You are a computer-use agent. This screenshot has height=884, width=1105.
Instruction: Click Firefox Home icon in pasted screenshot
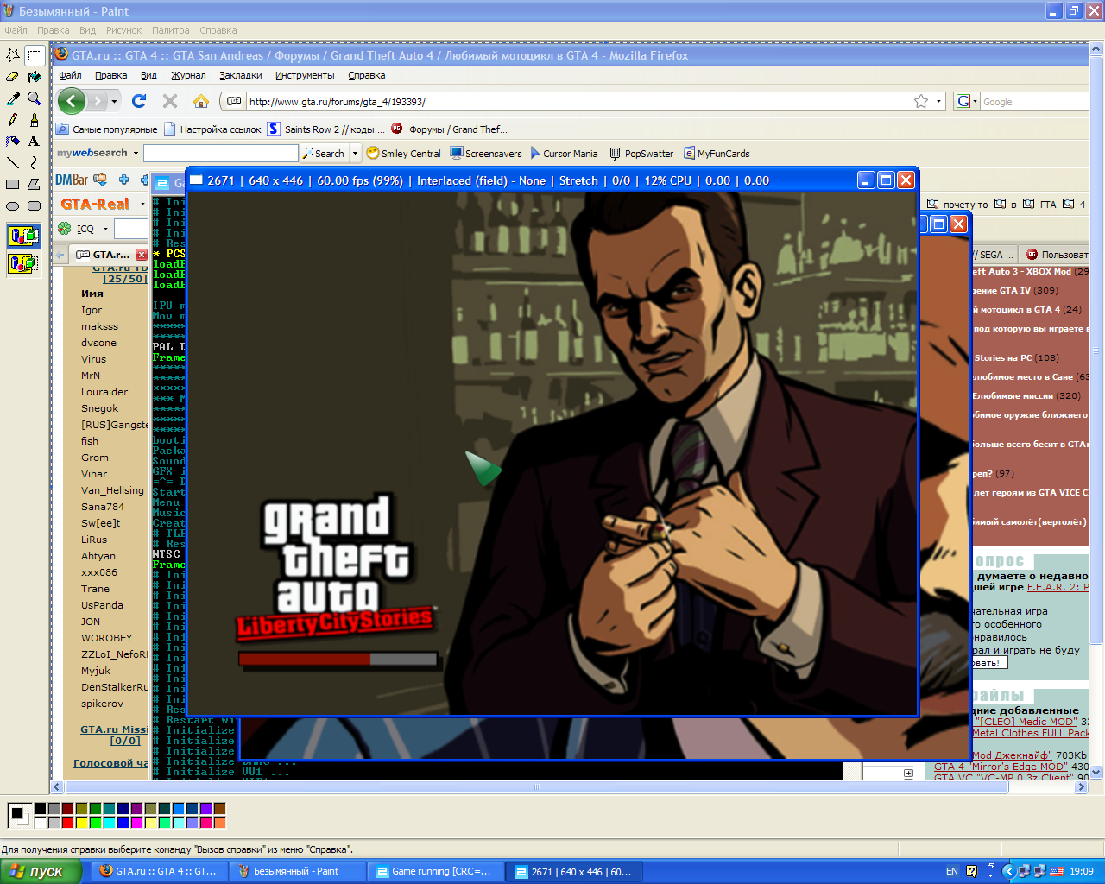point(201,101)
